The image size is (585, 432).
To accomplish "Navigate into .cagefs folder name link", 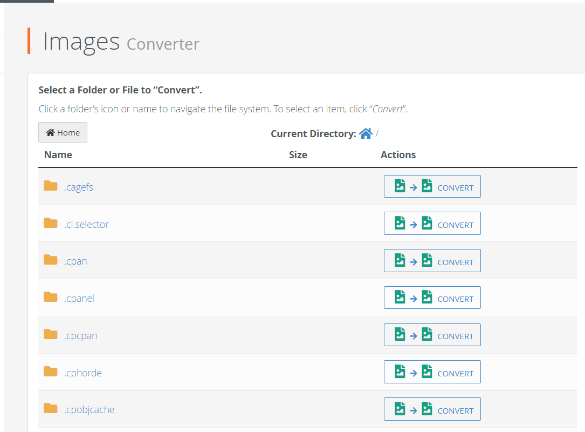I will [x=78, y=187].
